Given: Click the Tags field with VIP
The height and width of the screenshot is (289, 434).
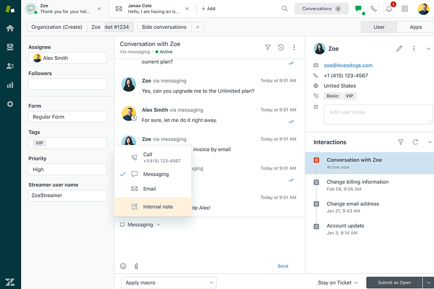Looking at the screenshot, I should (67, 143).
